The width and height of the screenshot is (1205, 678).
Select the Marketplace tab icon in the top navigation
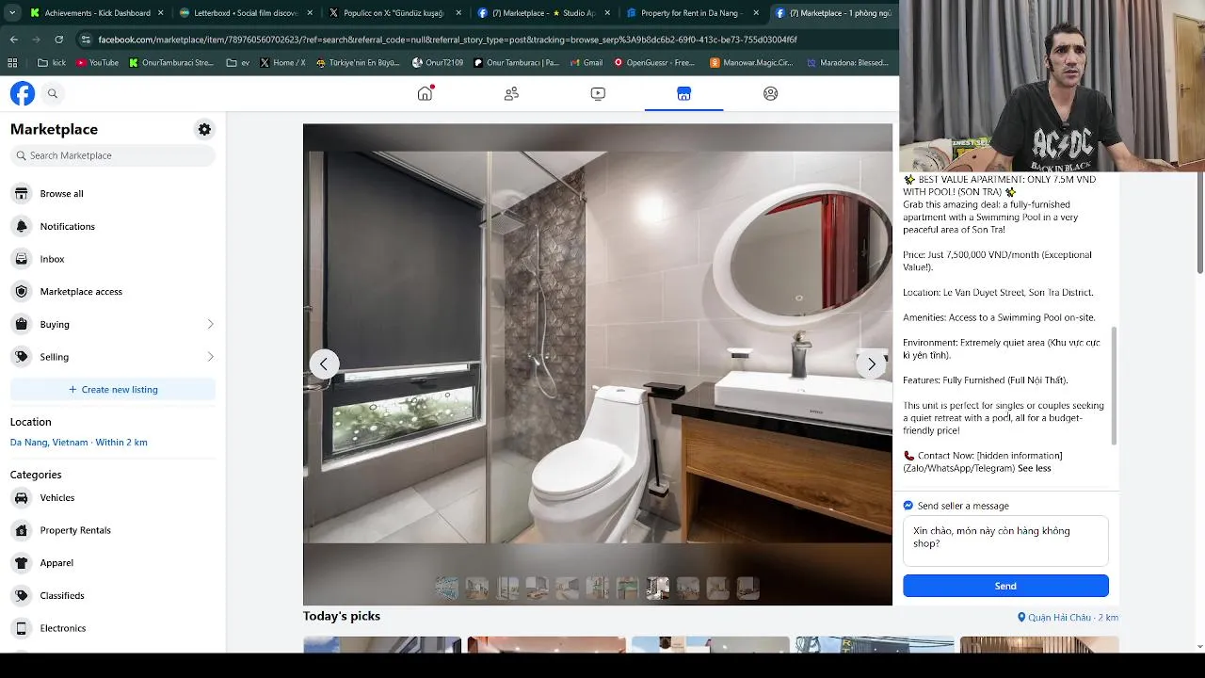(x=683, y=93)
